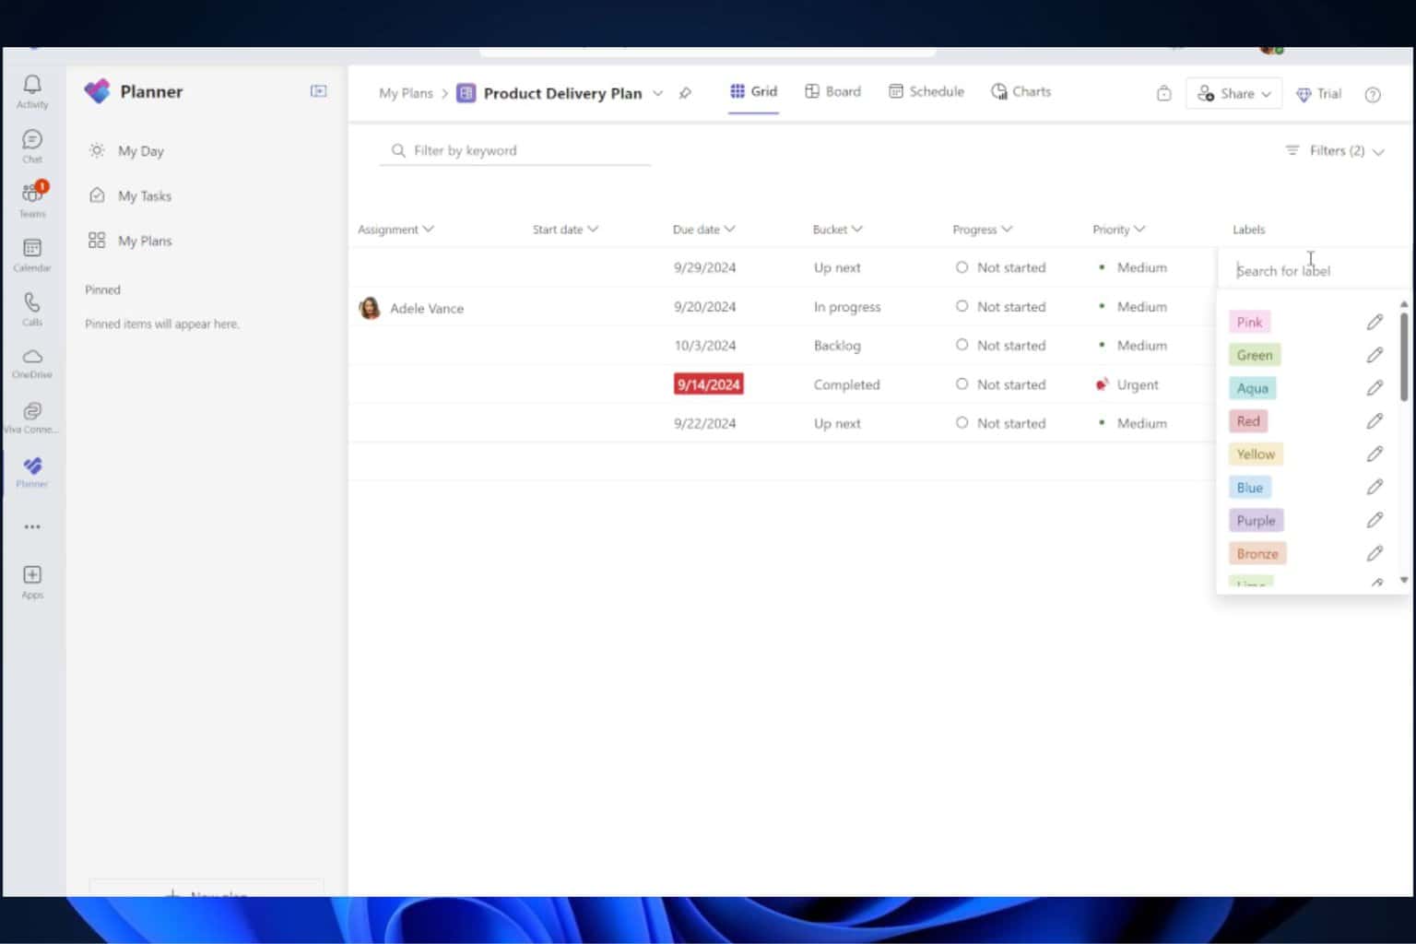Collapse the Planner navigation pane

(318, 91)
